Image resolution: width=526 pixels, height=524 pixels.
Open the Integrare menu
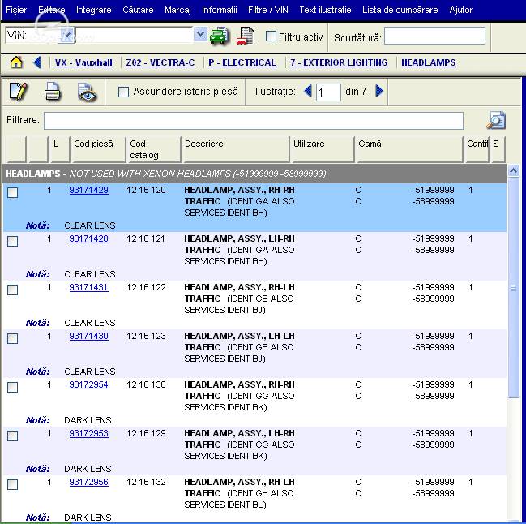[93, 10]
